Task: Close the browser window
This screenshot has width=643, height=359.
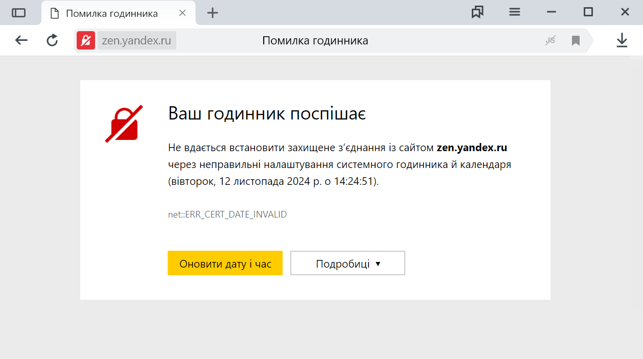Action: coord(625,12)
